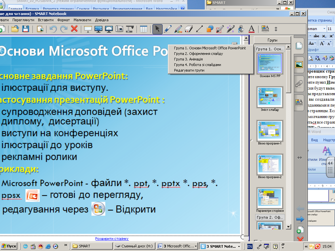
Task: Open the Формат menu
Action: pyautogui.click(x=63, y=20)
